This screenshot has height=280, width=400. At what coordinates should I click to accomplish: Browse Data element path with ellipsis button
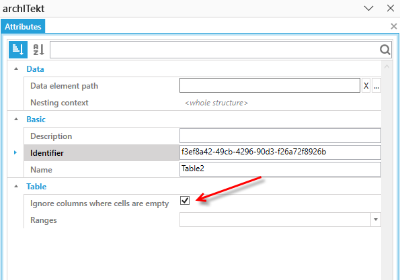click(x=376, y=85)
